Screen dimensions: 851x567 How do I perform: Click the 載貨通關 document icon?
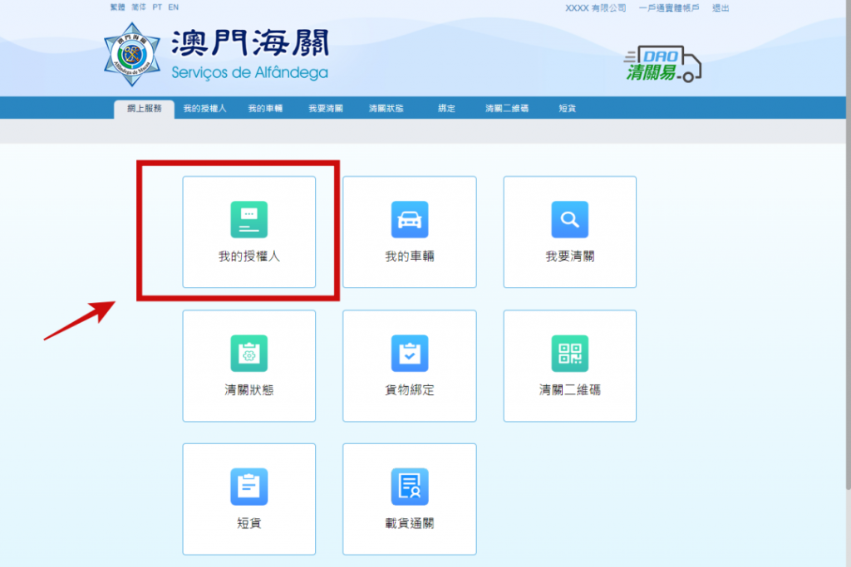410,486
